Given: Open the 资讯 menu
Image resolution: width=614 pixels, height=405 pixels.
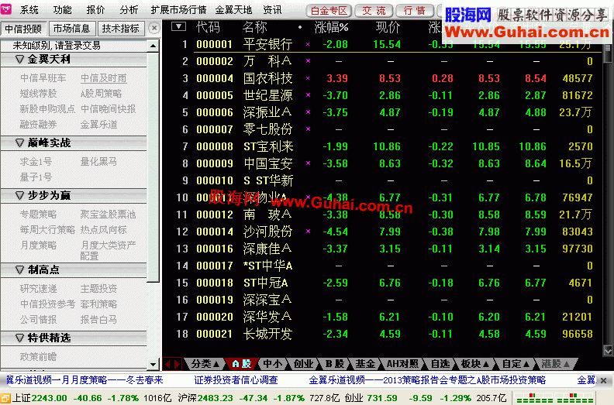Looking at the screenshot, I should coord(272,10).
